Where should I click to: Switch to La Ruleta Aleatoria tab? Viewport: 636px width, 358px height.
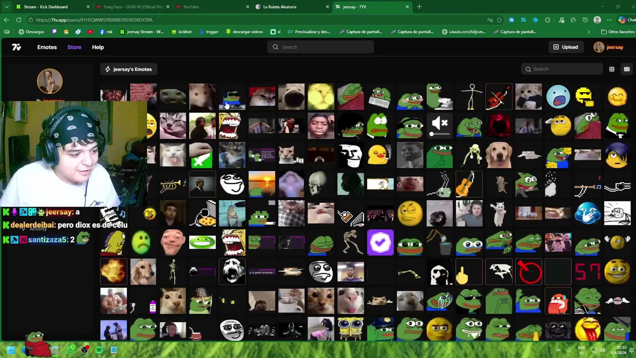pyautogui.click(x=292, y=7)
